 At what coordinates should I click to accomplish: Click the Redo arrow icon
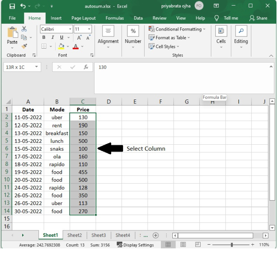37,6
